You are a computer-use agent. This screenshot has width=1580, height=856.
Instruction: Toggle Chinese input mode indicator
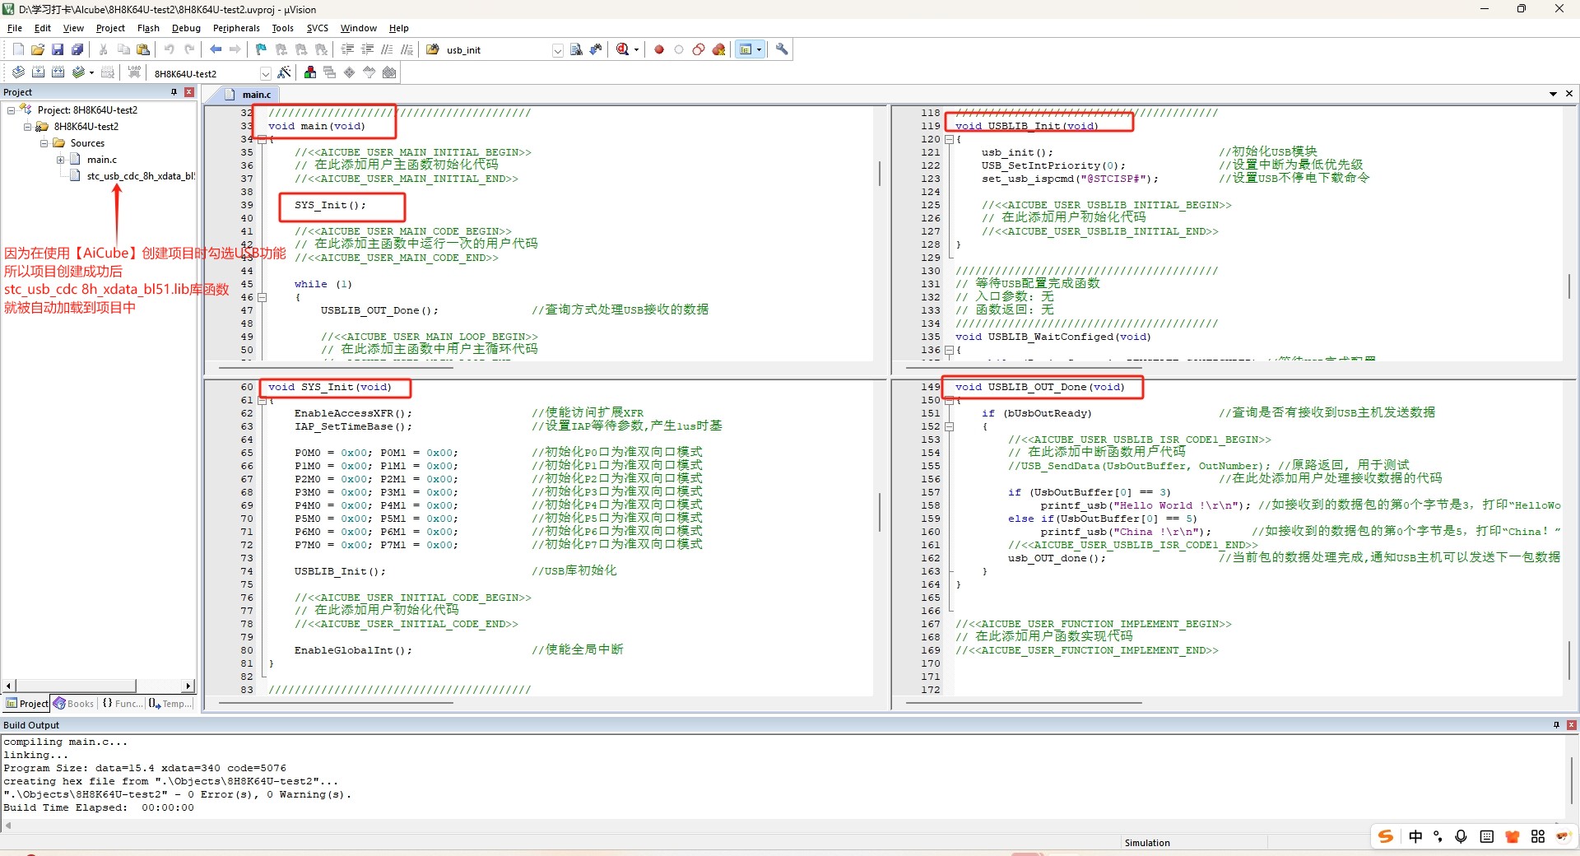(x=1415, y=836)
